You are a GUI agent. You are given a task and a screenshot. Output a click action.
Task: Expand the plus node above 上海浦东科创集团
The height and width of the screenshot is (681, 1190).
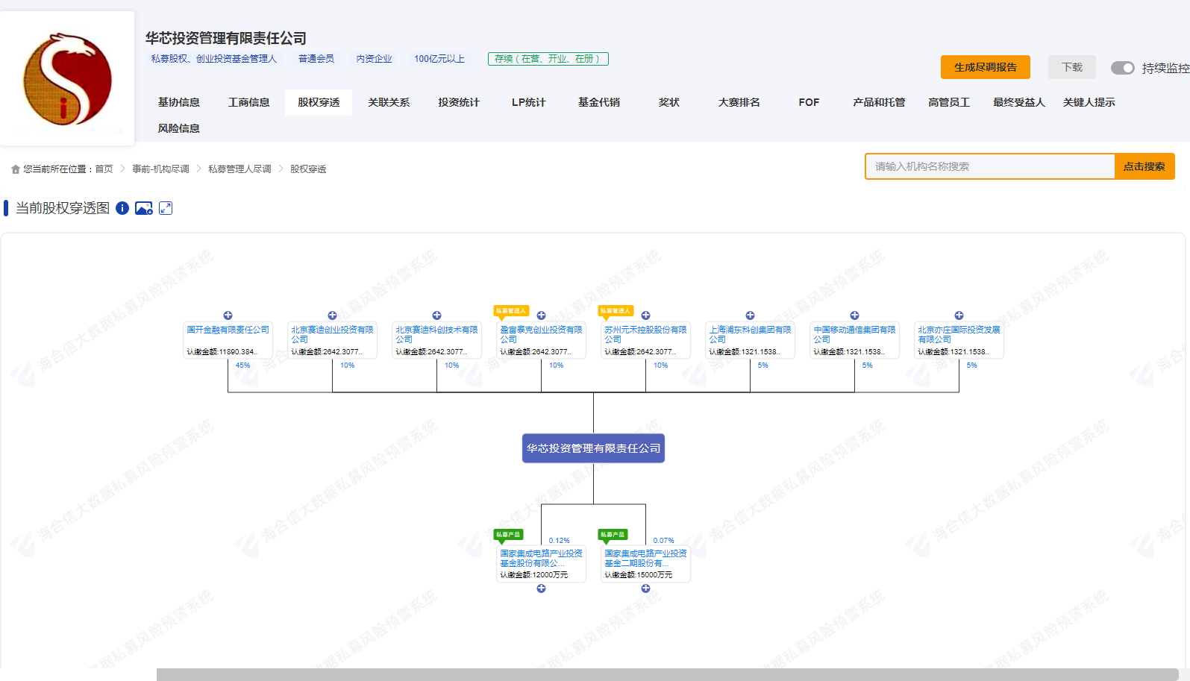point(751,316)
